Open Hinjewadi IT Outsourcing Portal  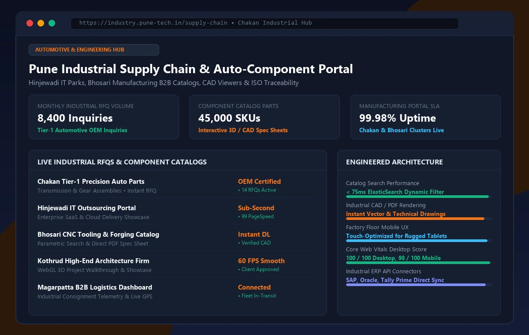coord(86,208)
